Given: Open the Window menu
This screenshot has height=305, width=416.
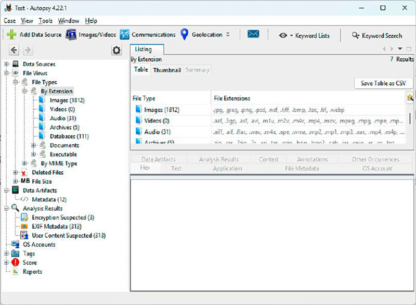Looking at the screenshot, I should pos(69,21).
